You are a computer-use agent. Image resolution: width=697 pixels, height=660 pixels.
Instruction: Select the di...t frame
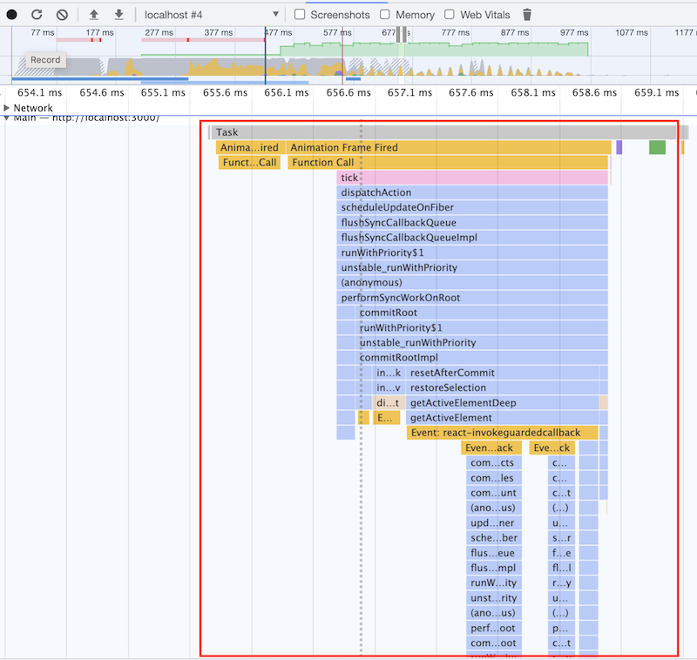pyautogui.click(x=389, y=403)
